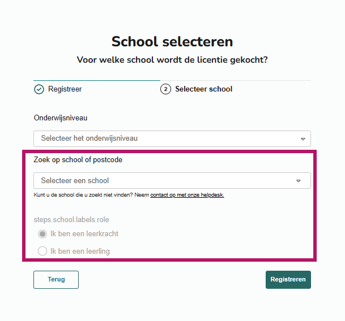The width and height of the screenshot is (345, 321).
Task: Click the school search dropdown arrow icon
Action: [x=299, y=181]
